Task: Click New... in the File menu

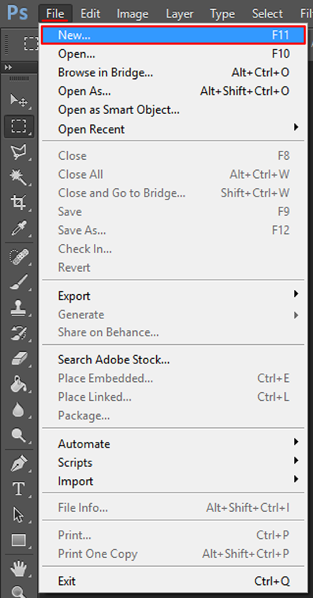Action: (x=173, y=35)
